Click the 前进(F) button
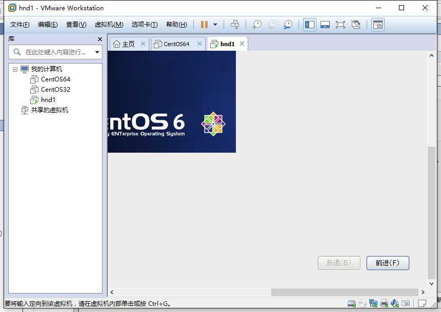The image size is (441, 312). click(x=388, y=263)
